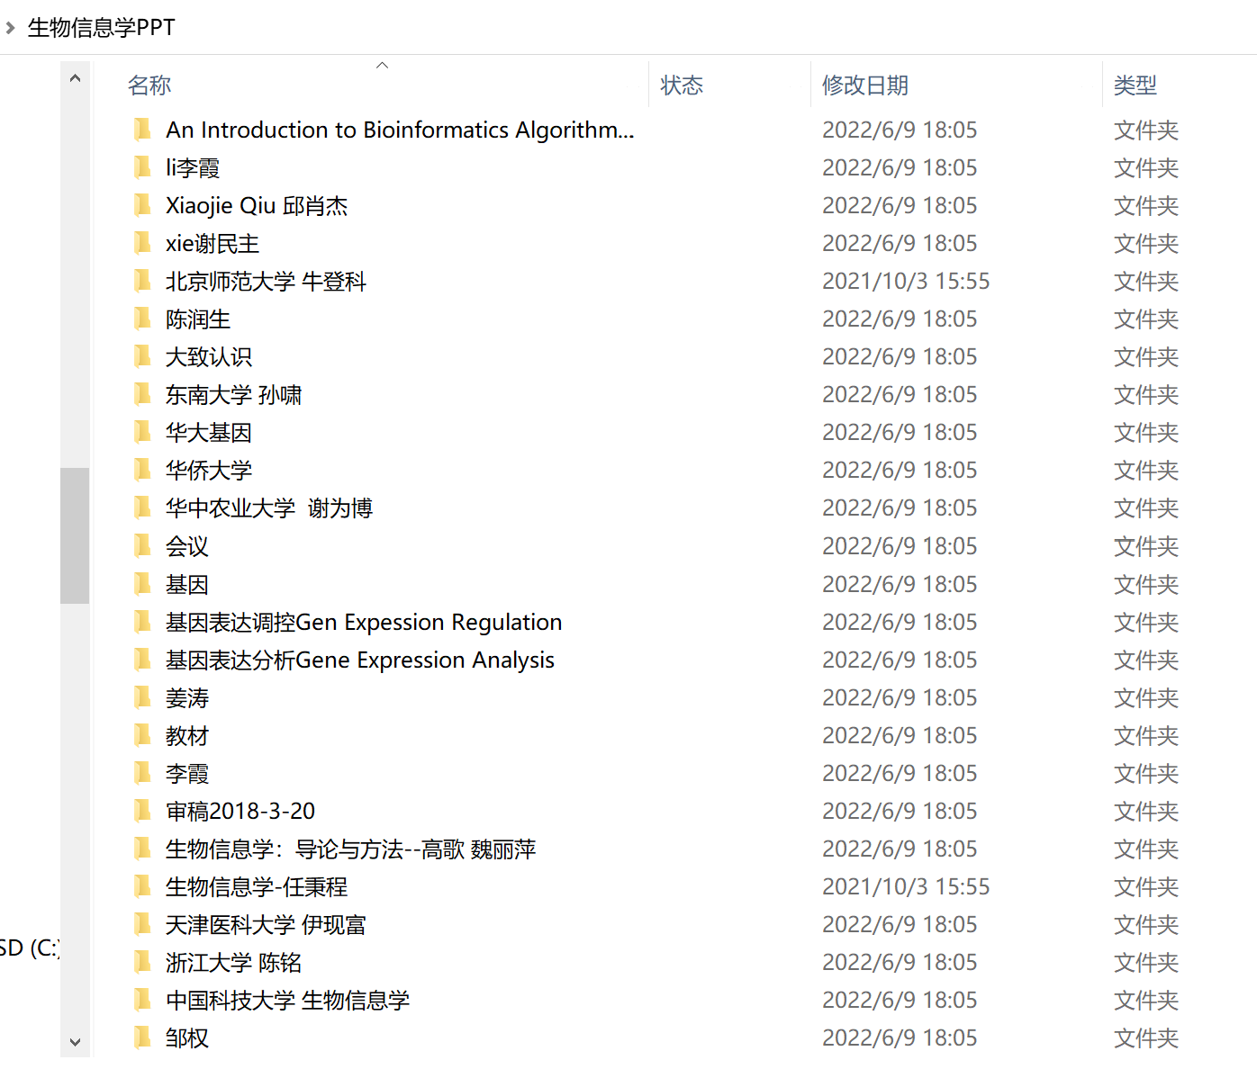1257x1078 pixels.
Task: Click the 姜涛 folder icon
Action: [142, 697]
